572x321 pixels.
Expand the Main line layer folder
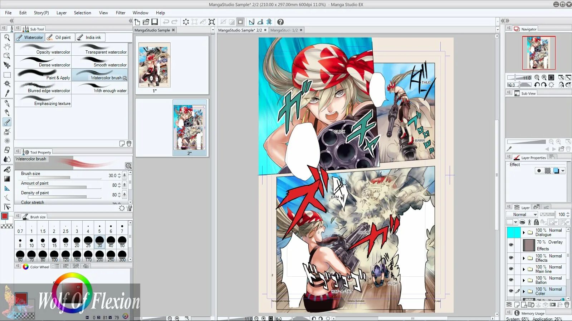(x=524, y=269)
